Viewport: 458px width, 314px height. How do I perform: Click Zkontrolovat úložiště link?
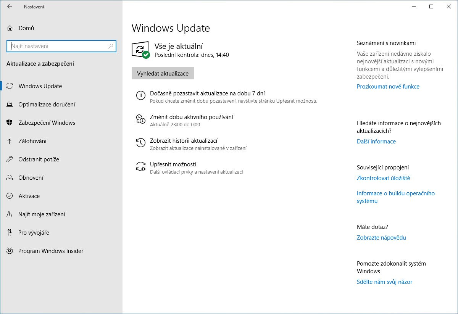384,178
